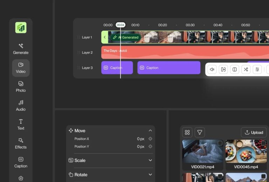Select the Layer 3 label
The height and width of the screenshot is (182, 269).
[87, 68]
